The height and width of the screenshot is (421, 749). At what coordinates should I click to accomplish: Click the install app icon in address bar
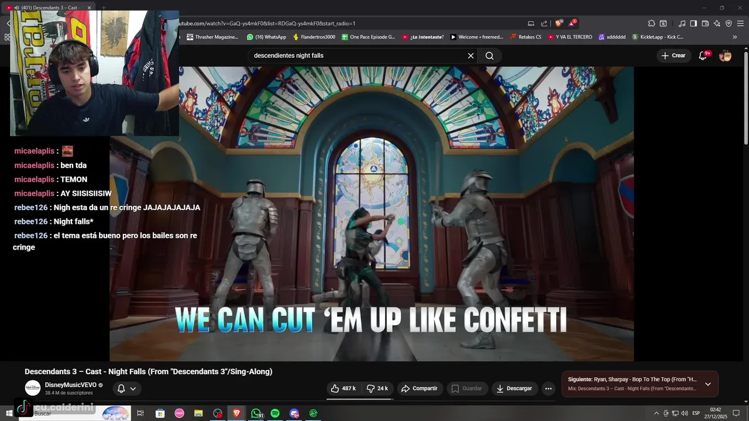pyautogui.click(x=531, y=23)
